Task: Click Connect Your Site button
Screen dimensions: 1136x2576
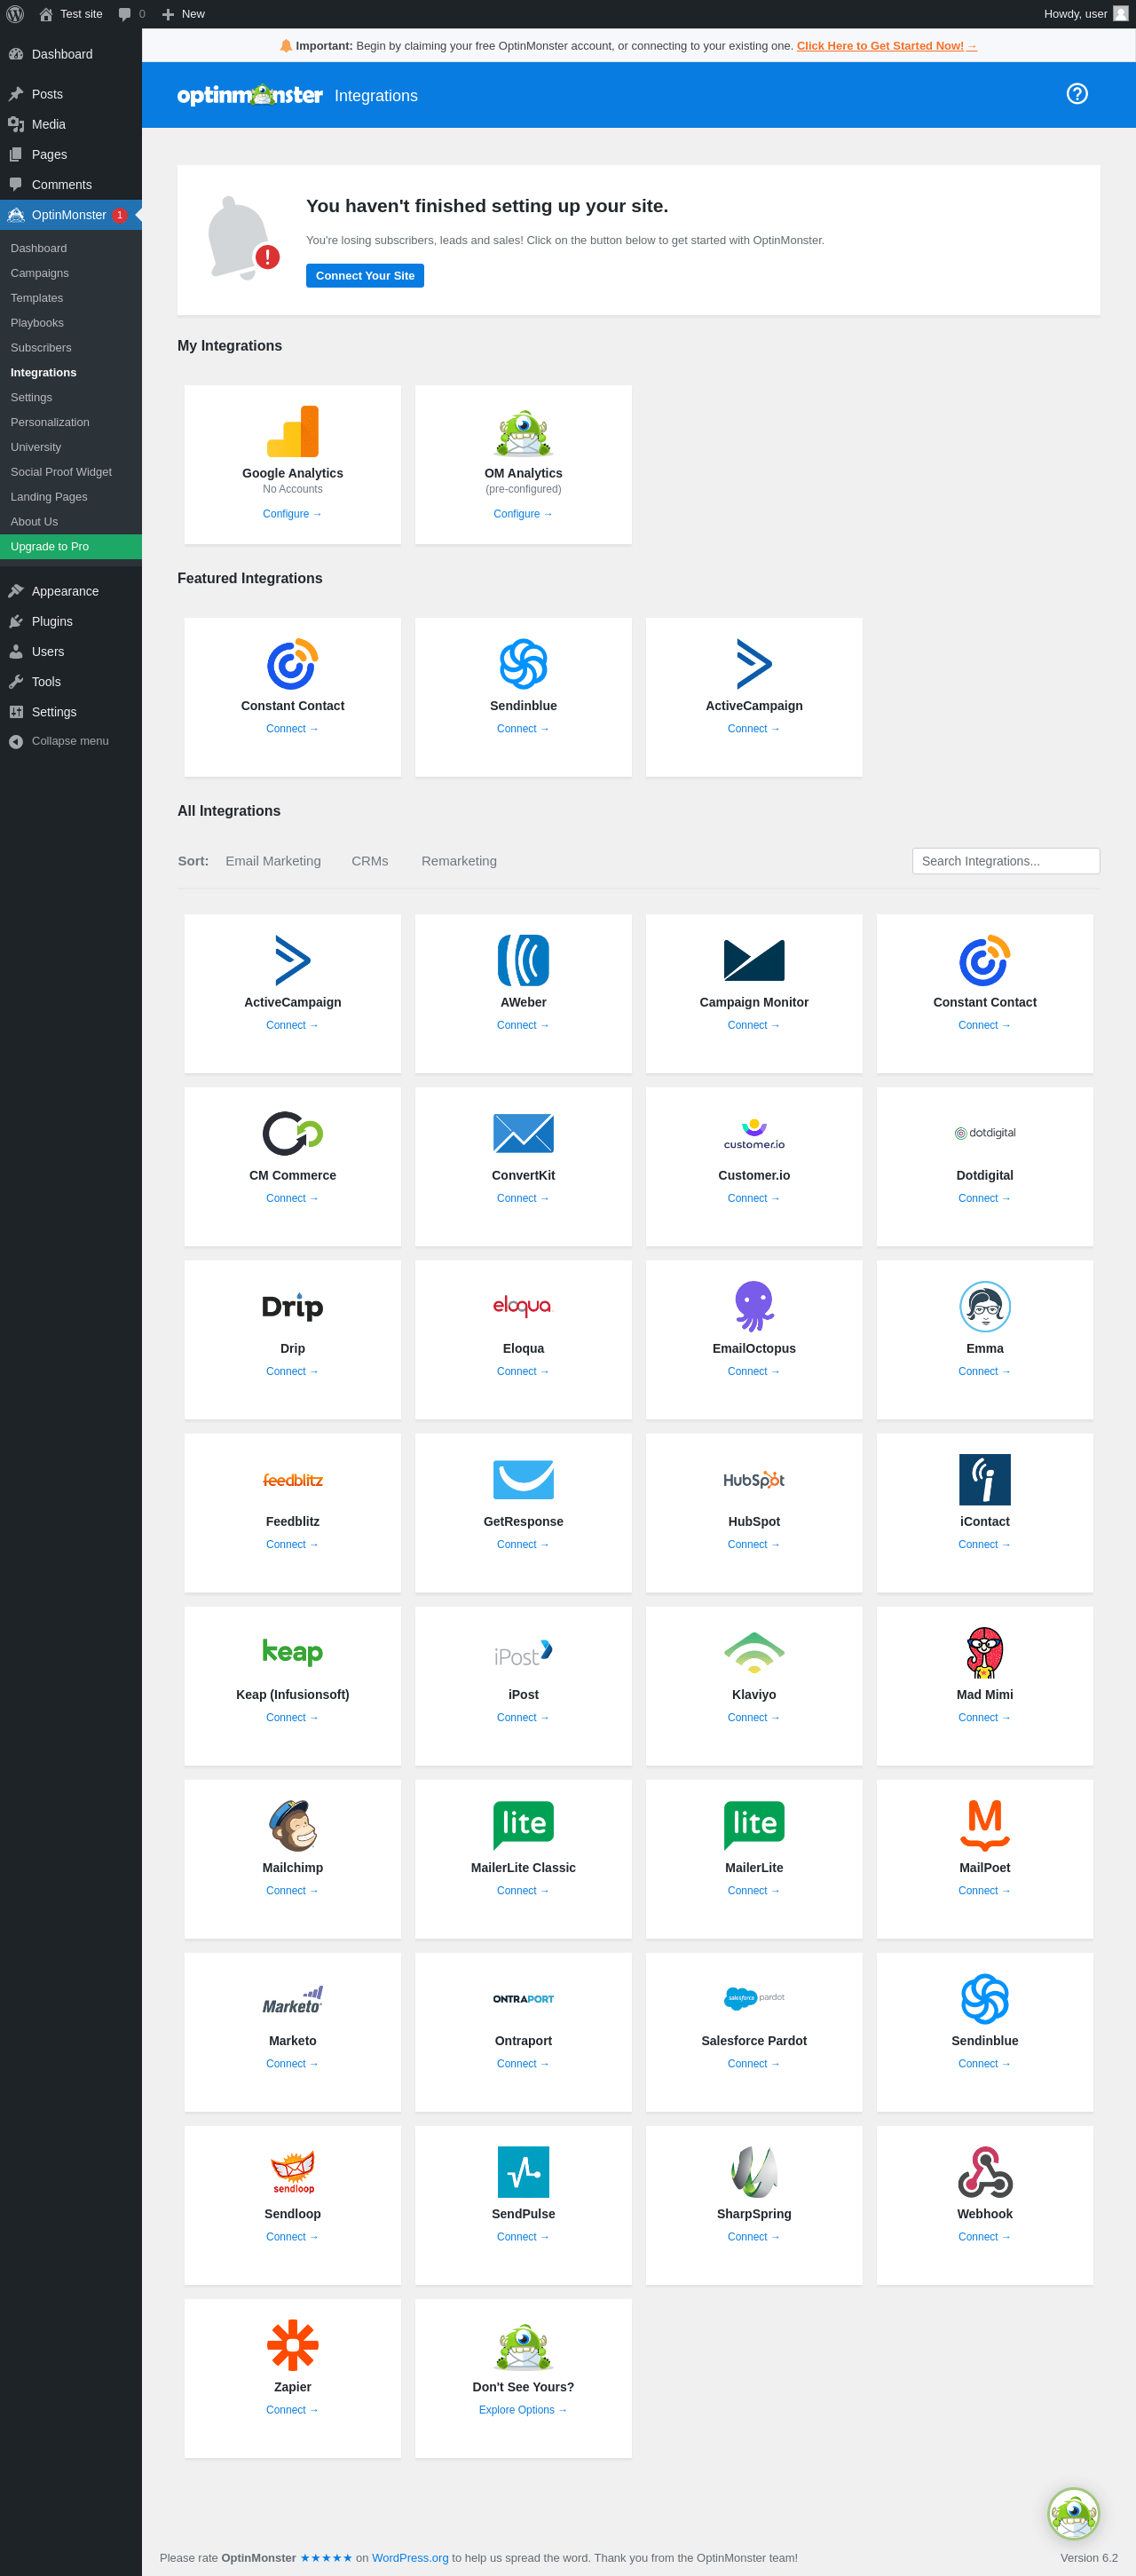Action: pos(365,276)
